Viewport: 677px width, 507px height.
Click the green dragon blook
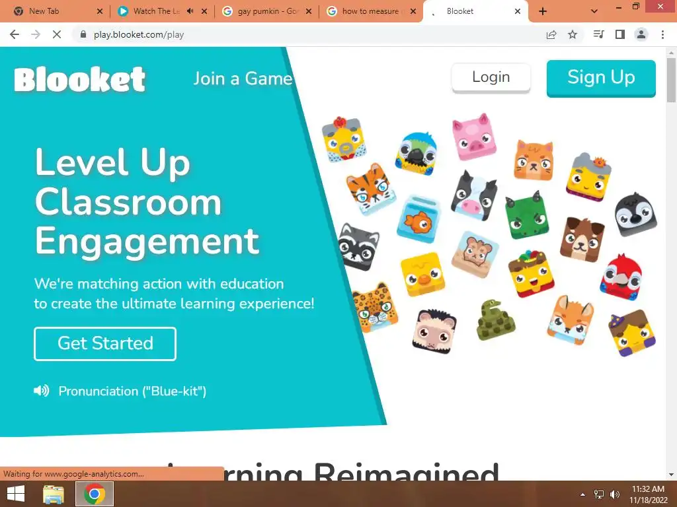(x=527, y=215)
